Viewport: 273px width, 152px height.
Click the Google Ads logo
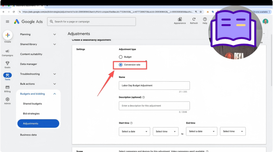(x=29, y=22)
